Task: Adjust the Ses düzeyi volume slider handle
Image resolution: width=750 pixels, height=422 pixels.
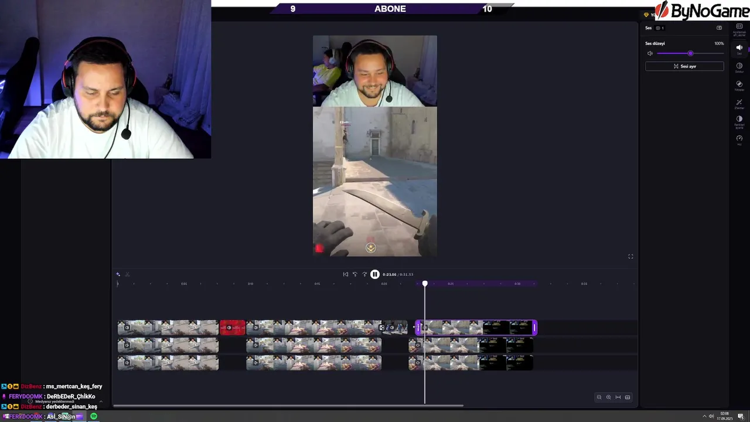Action: 690,53
